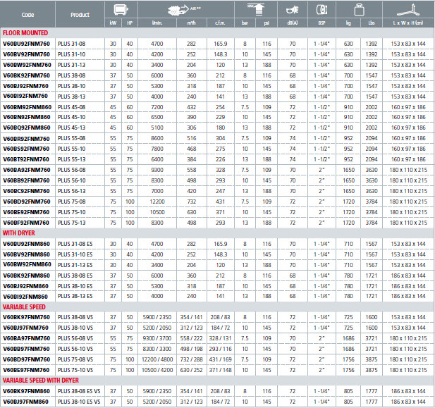Click product PLUS 56-13
Viewport: 435px width, 408px height.
coord(72,191)
